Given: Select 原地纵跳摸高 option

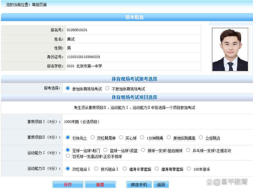Looking at the screenshot, I should coord(169,138).
